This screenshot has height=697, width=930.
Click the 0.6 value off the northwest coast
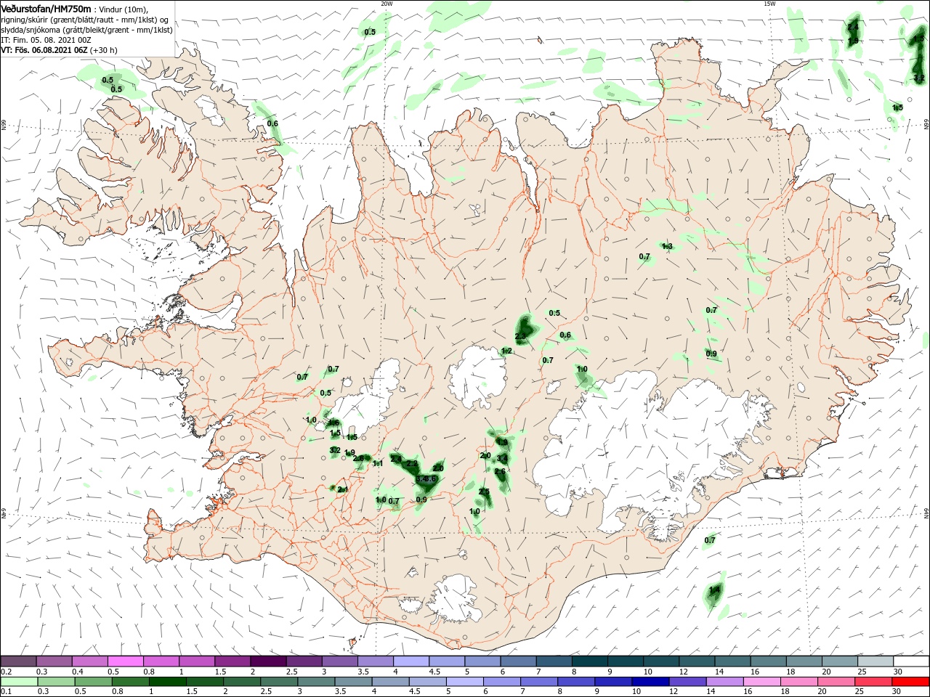(x=272, y=123)
